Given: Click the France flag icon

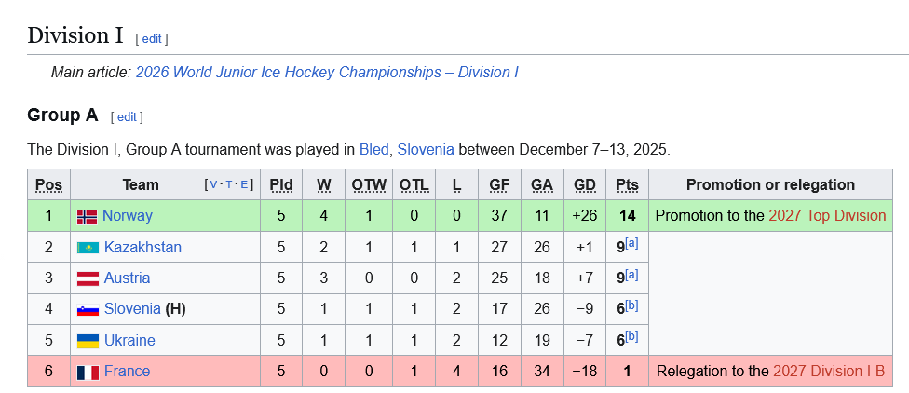Looking at the screenshot, I should pos(88,372).
